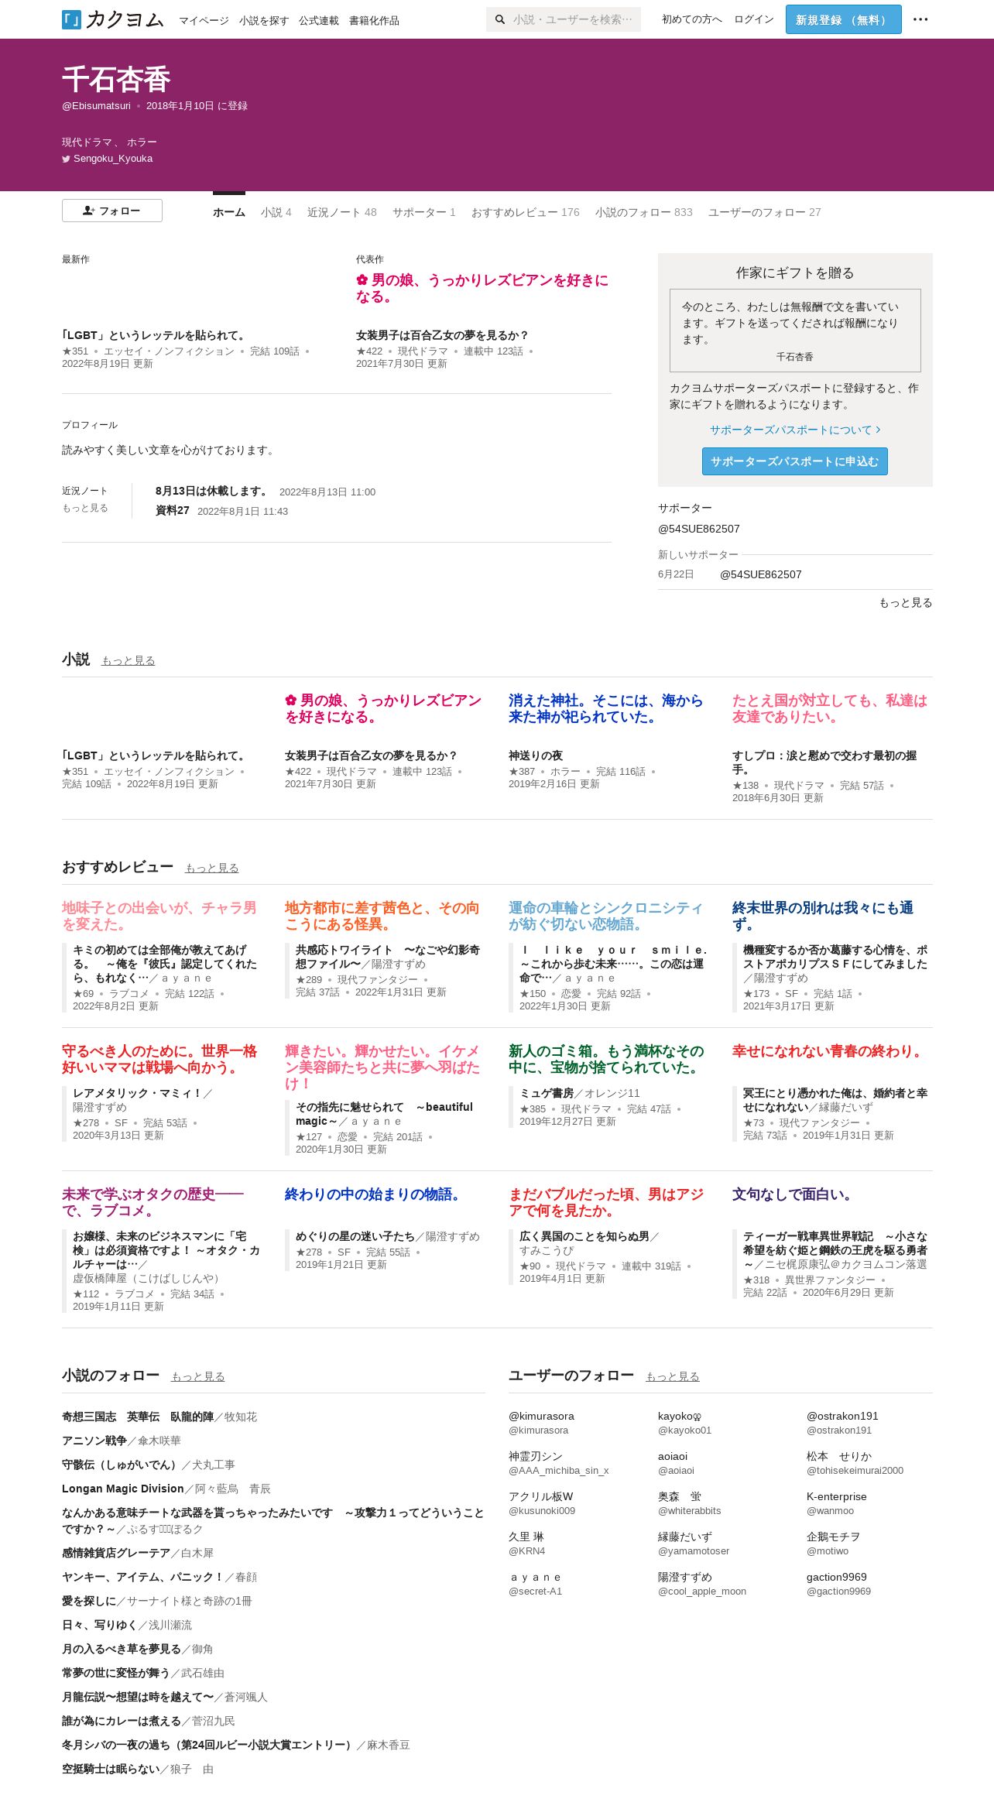
Task: Click ログイン link
Action: [754, 19]
